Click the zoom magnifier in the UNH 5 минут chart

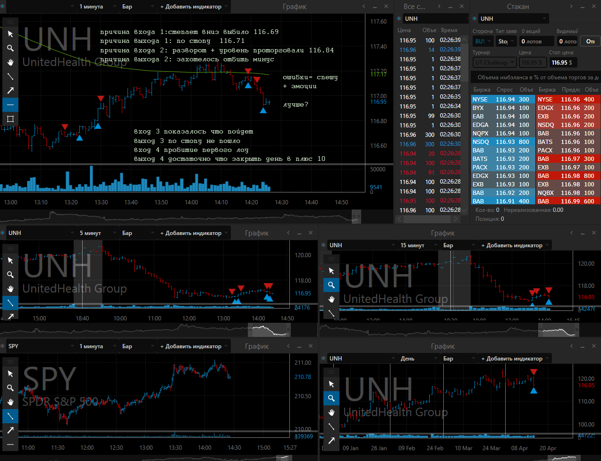coord(10,275)
